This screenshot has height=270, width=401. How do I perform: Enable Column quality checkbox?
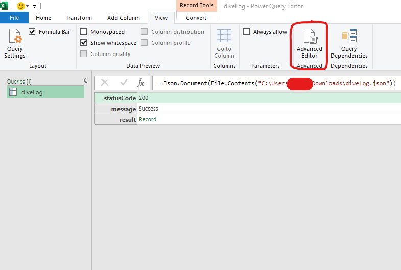click(x=84, y=54)
